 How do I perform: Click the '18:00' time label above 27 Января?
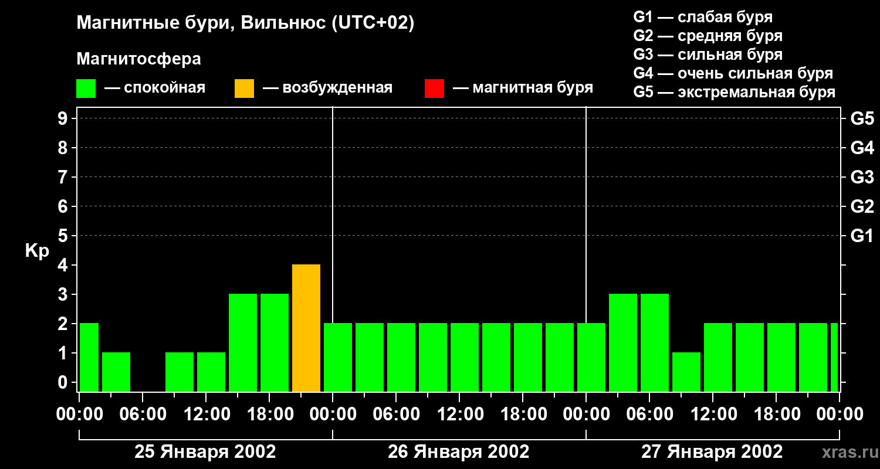pyautogui.click(x=776, y=414)
